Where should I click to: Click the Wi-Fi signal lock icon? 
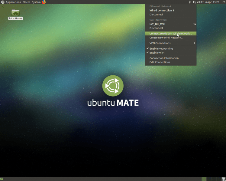pyautogui.click(x=194, y=24)
